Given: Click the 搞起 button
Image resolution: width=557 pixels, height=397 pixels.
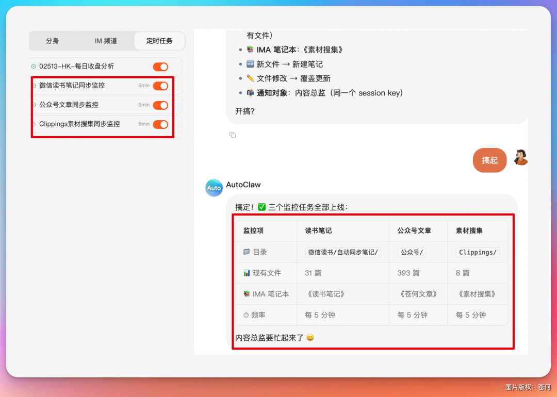Looking at the screenshot, I should [489, 160].
